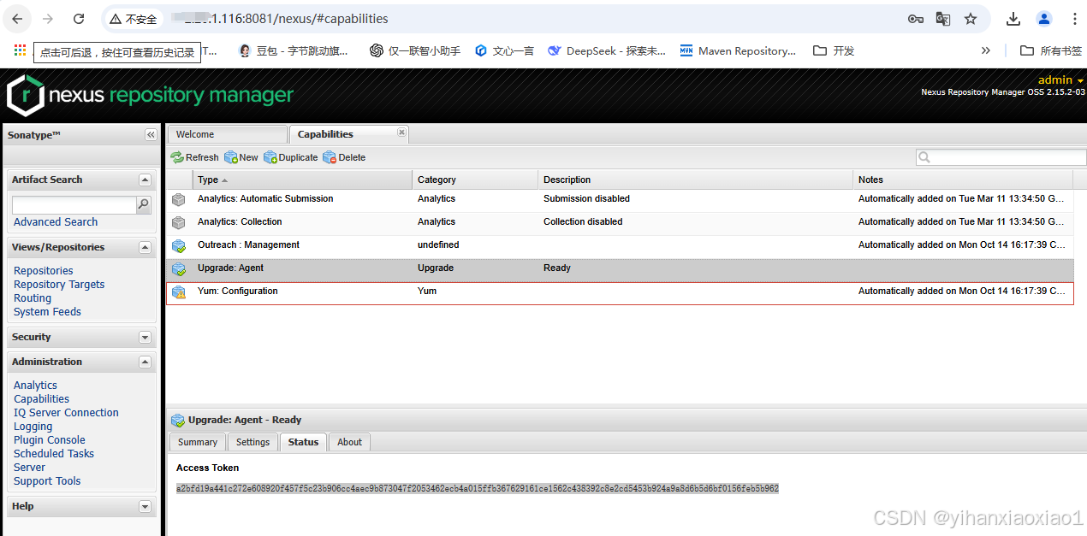1087x536 pixels.
Task: Click Analytics: Automatic Submission row icon
Action: 179,200
